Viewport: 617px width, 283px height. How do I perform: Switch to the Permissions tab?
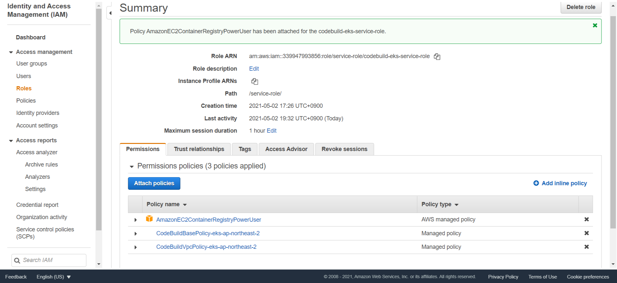coord(143,149)
